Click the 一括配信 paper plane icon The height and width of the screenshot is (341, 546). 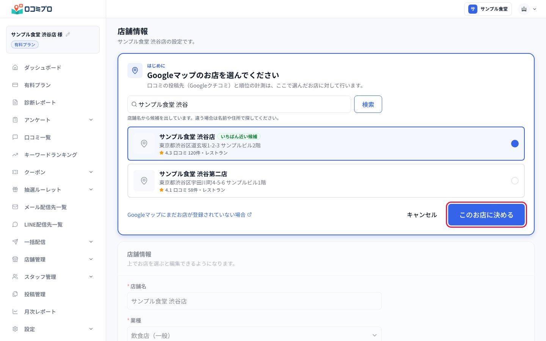pyautogui.click(x=15, y=242)
